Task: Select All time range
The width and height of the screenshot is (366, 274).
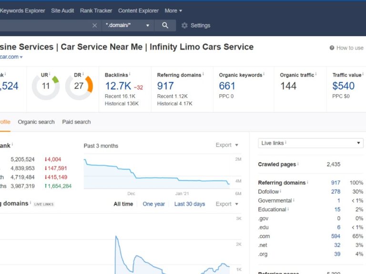Action: (x=123, y=204)
